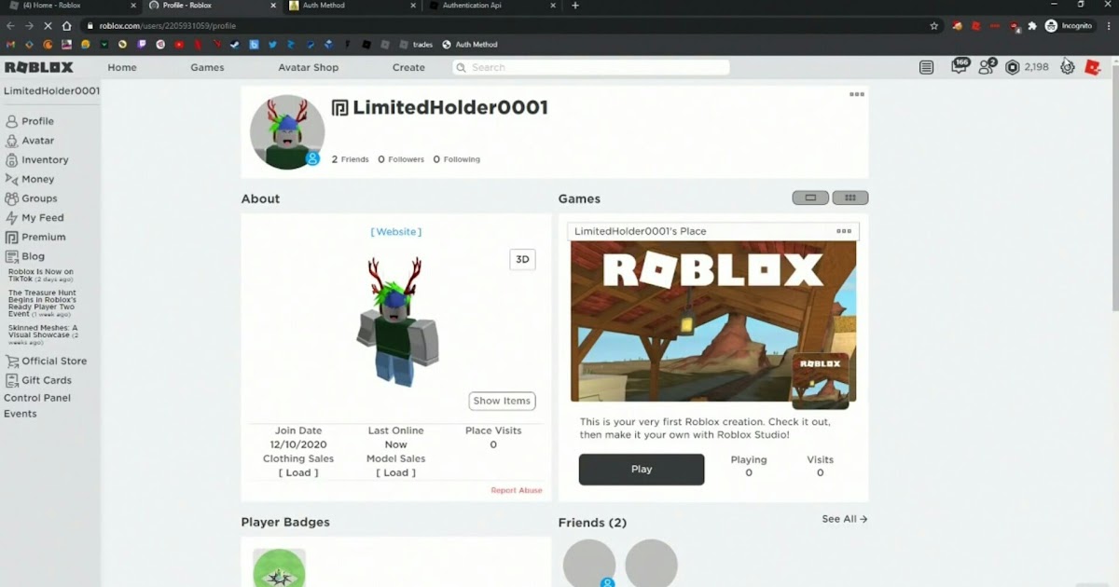Viewport: 1119px width, 587px height.
Task: Open the Steam bookmark icon
Action: pos(235,44)
